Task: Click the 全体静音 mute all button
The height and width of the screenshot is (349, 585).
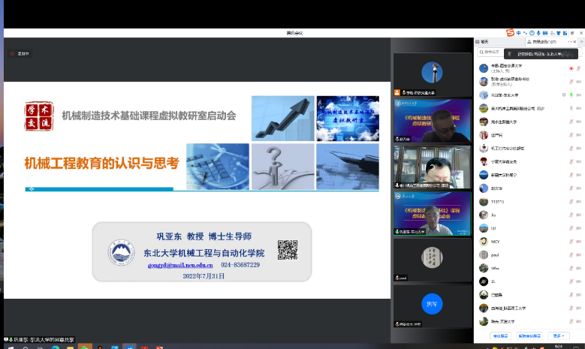Action: coord(501,335)
